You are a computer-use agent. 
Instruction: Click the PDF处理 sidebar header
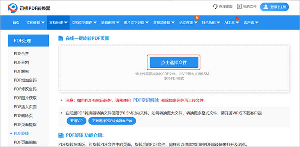point(28,40)
